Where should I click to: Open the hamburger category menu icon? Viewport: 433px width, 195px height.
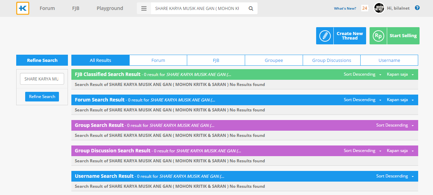coord(144,8)
